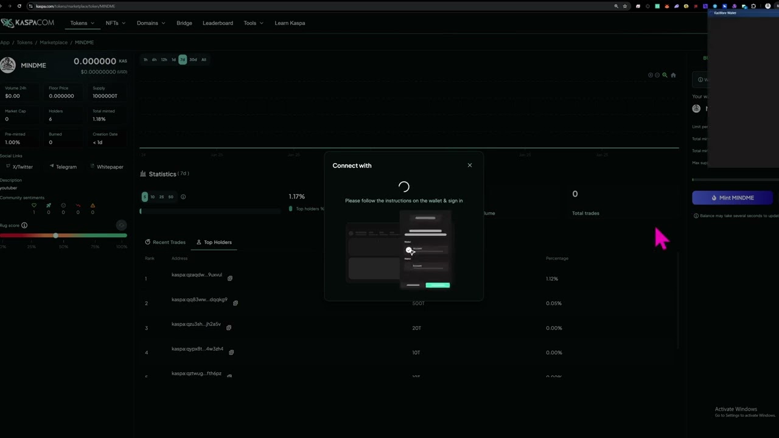Click the heart sentiment icon

pyautogui.click(x=34, y=206)
